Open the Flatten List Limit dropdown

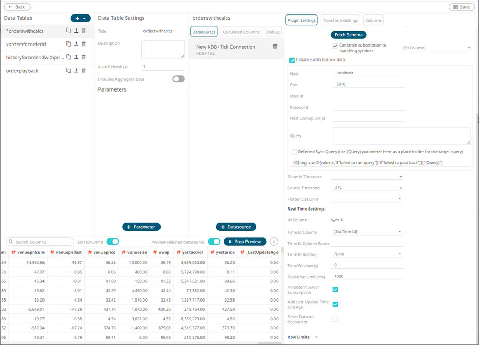coord(367,199)
